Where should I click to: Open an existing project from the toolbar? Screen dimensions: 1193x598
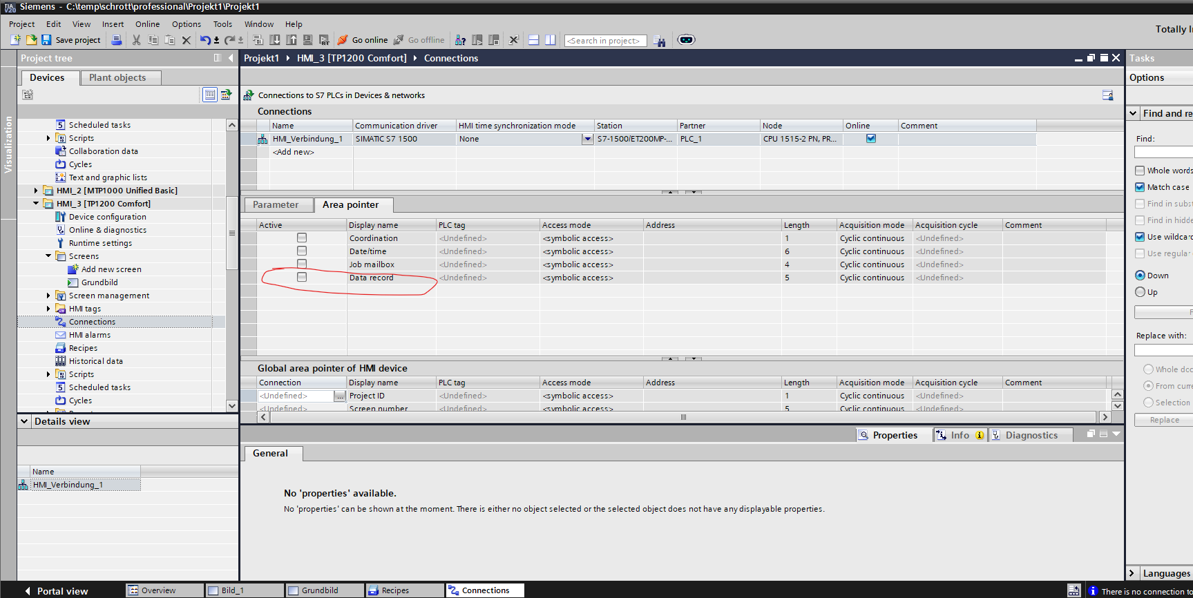(x=31, y=40)
